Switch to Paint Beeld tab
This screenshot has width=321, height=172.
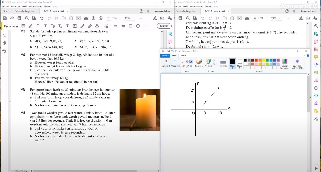tap(183, 56)
